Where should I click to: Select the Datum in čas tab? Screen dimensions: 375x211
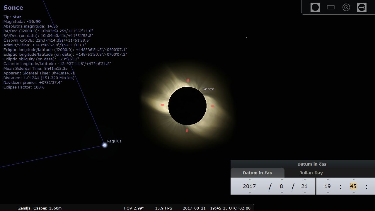tap(257, 173)
